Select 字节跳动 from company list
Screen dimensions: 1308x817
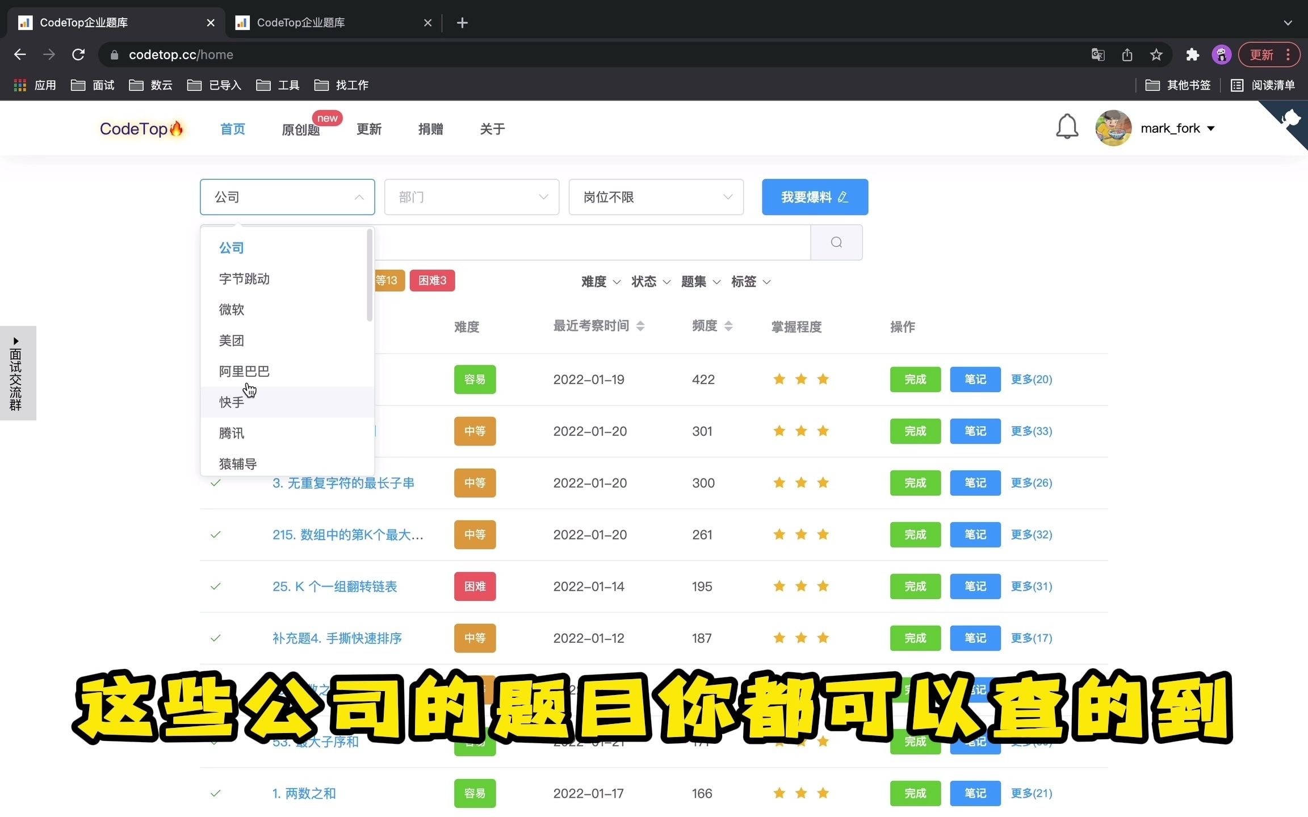287,279
